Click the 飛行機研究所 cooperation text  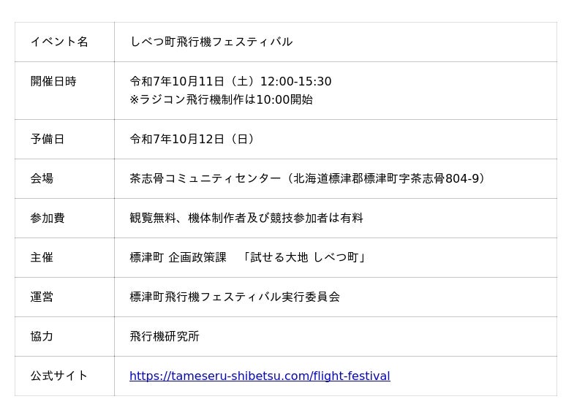pos(165,336)
